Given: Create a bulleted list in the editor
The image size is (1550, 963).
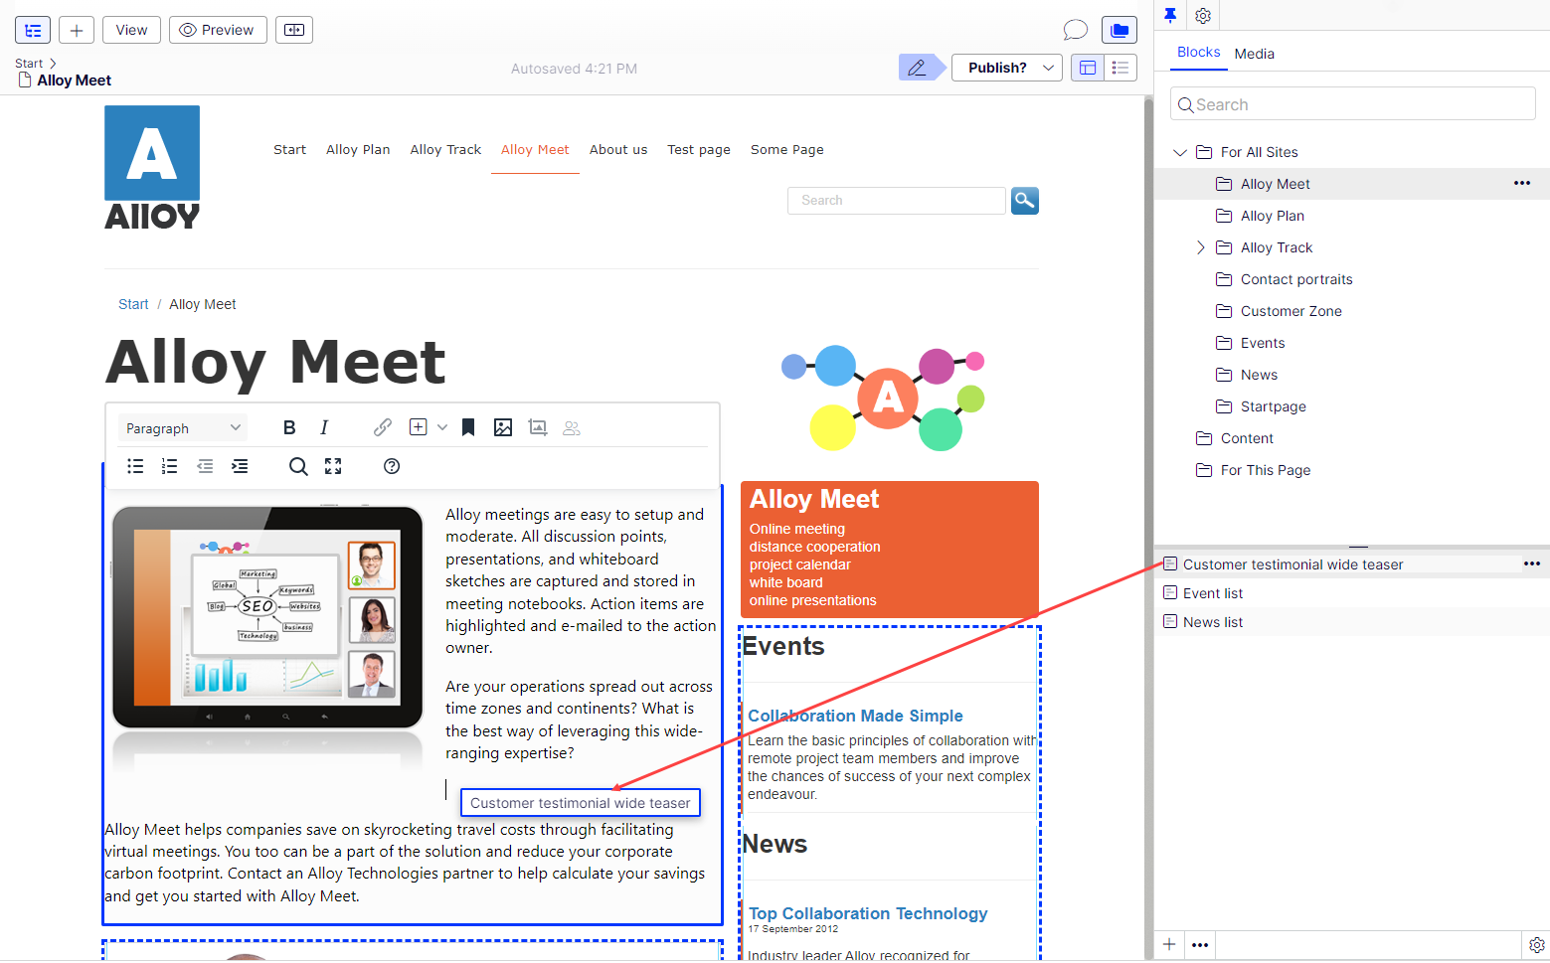Looking at the screenshot, I should 134,465.
